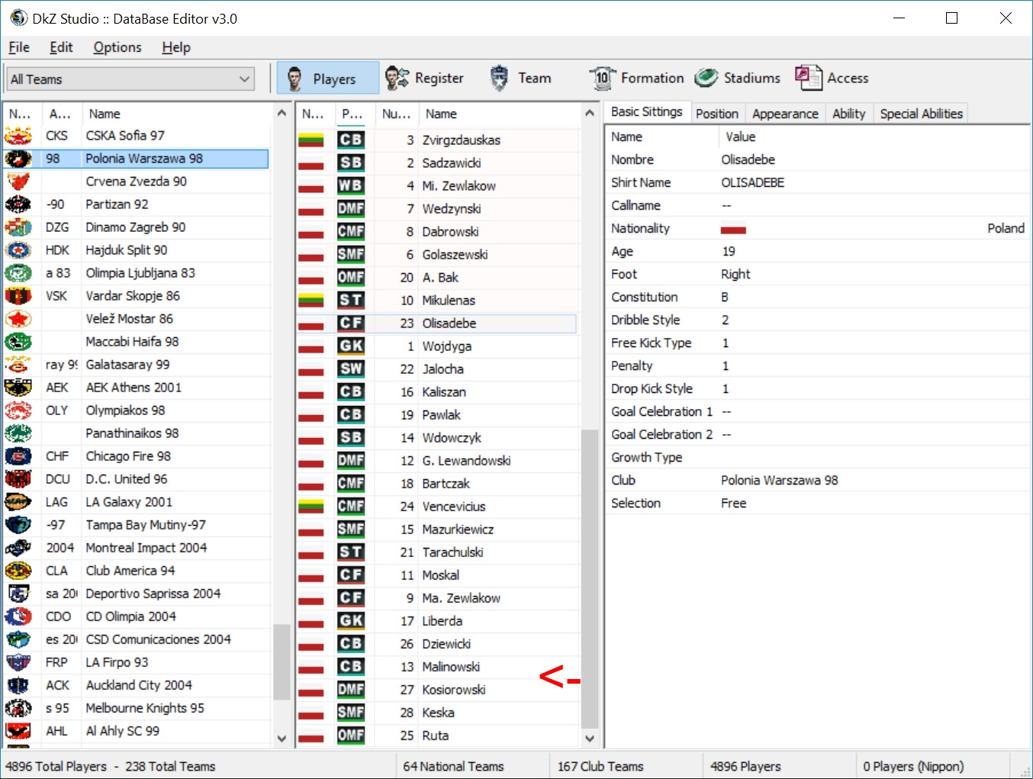Open the File menu
1033x779 pixels.
click(19, 47)
